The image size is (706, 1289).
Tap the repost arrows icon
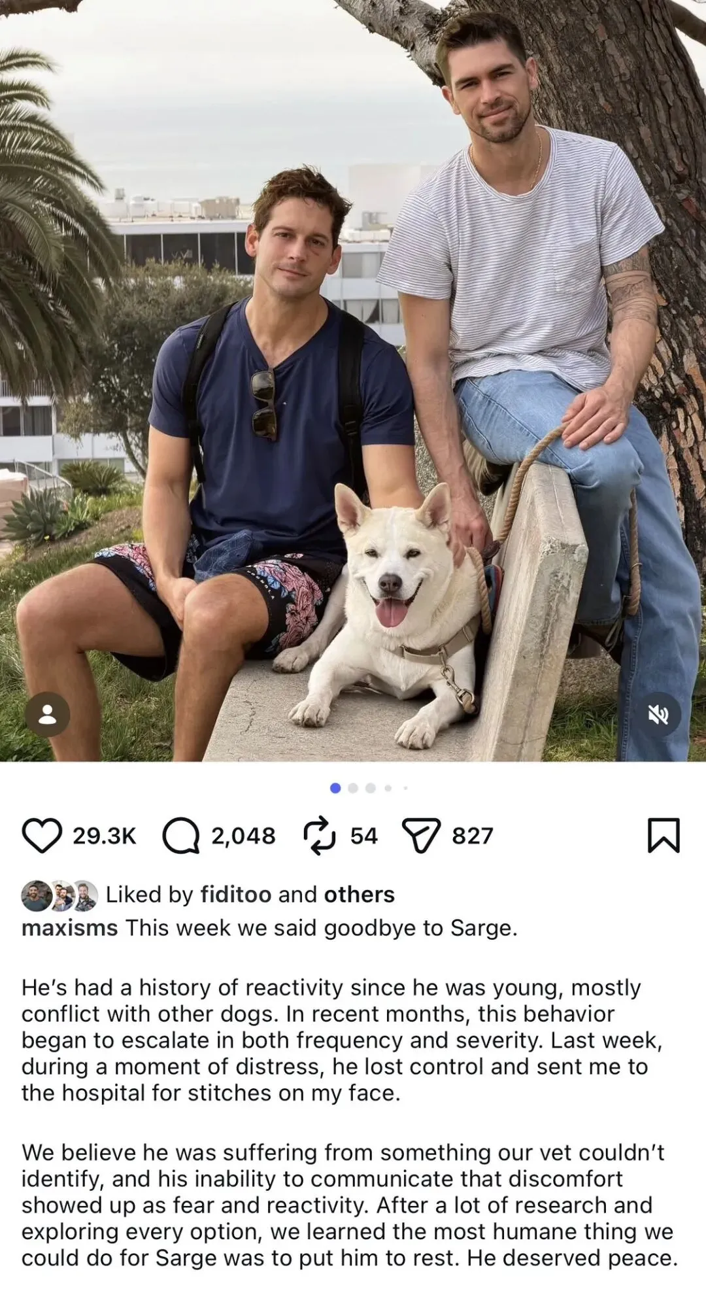coord(320,835)
